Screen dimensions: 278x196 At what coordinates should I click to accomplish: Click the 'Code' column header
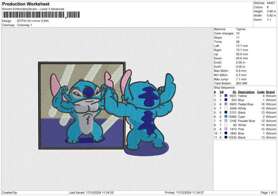click(x=260, y=92)
